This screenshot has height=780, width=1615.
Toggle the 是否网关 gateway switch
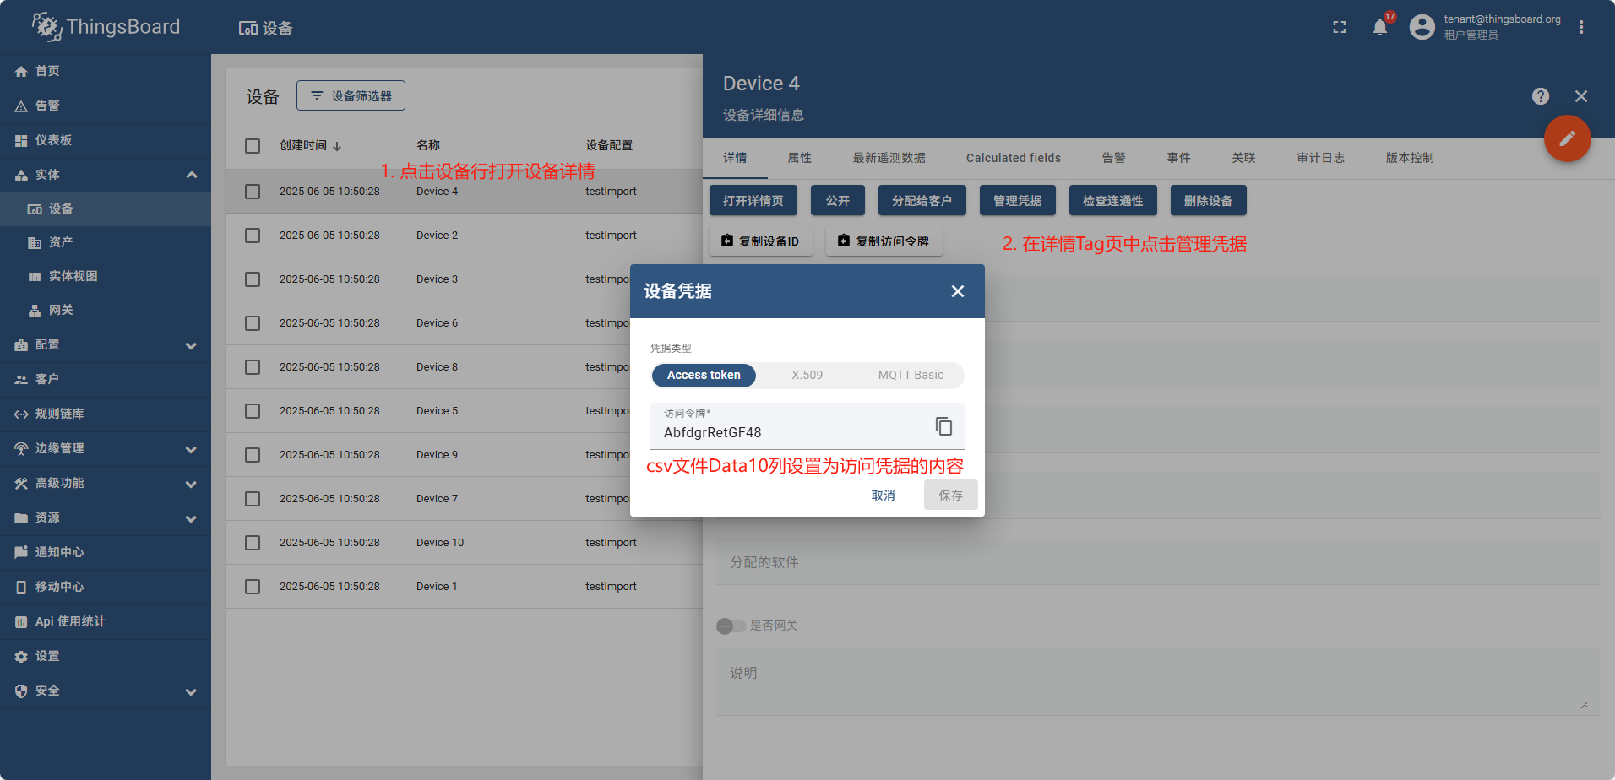(731, 626)
